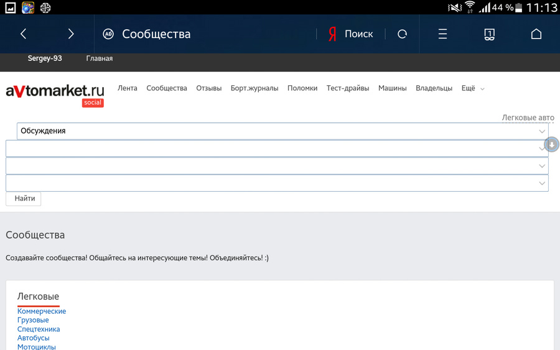Tap the Поиск search field
This screenshot has height=350, width=560.
point(358,34)
